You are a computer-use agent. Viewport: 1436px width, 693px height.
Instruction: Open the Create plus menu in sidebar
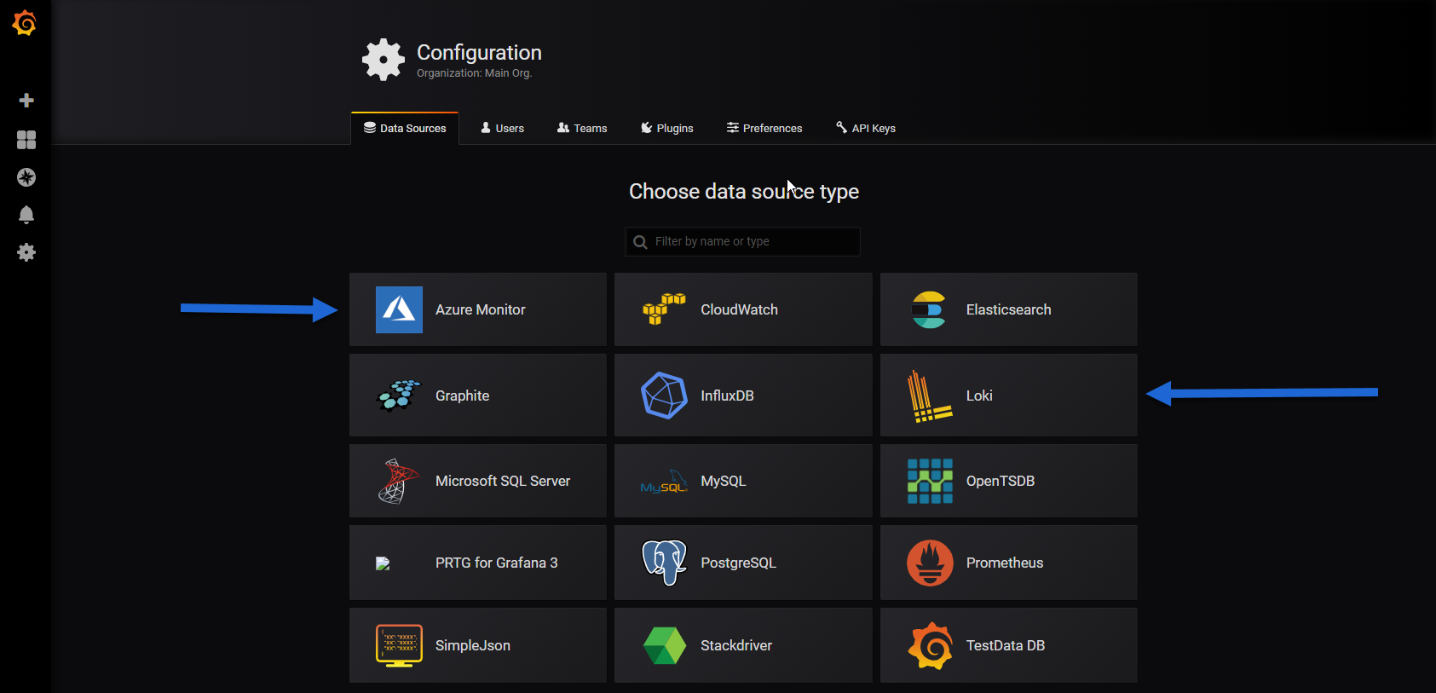(x=26, y=101)
